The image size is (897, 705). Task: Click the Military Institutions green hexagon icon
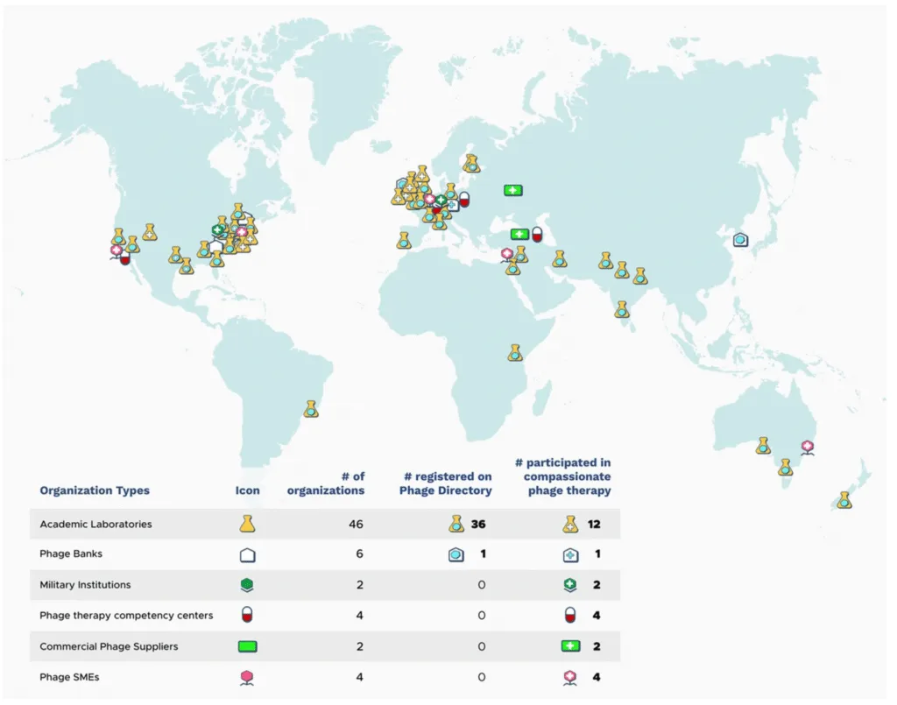[247, 585]
